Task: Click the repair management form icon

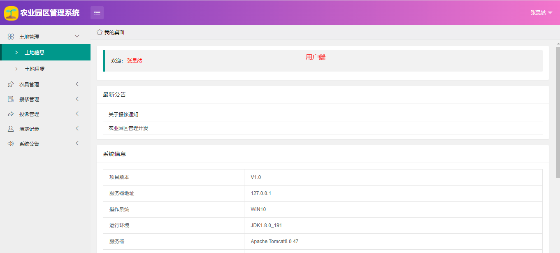Action: [11, 99]
